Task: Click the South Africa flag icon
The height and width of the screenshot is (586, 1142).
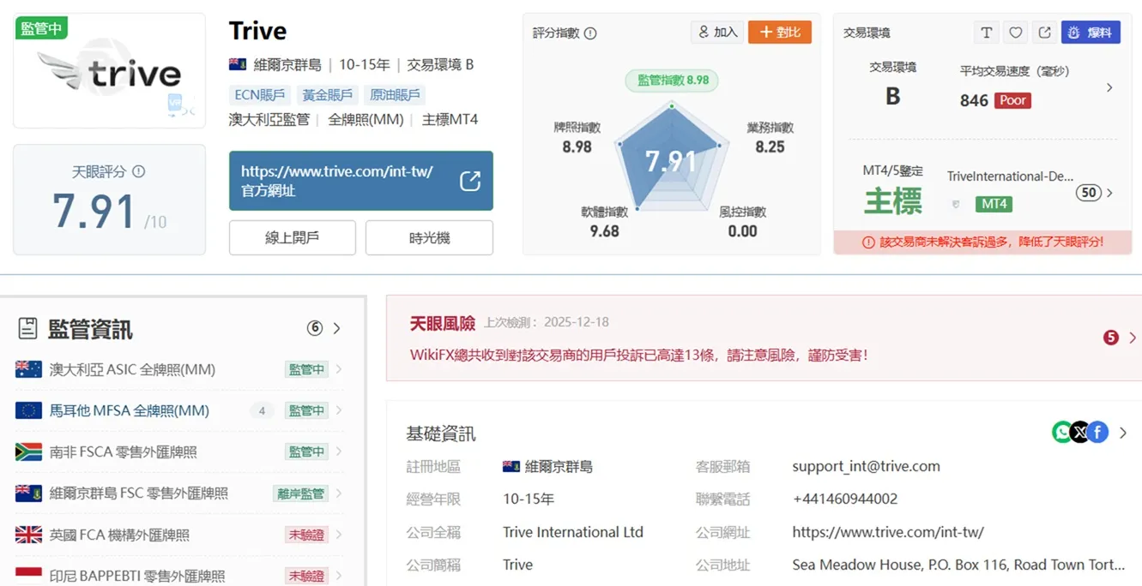Action: tap(28, 451)
